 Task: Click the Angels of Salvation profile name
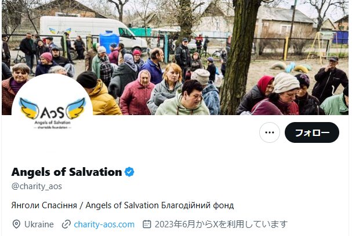coord(67,172)
